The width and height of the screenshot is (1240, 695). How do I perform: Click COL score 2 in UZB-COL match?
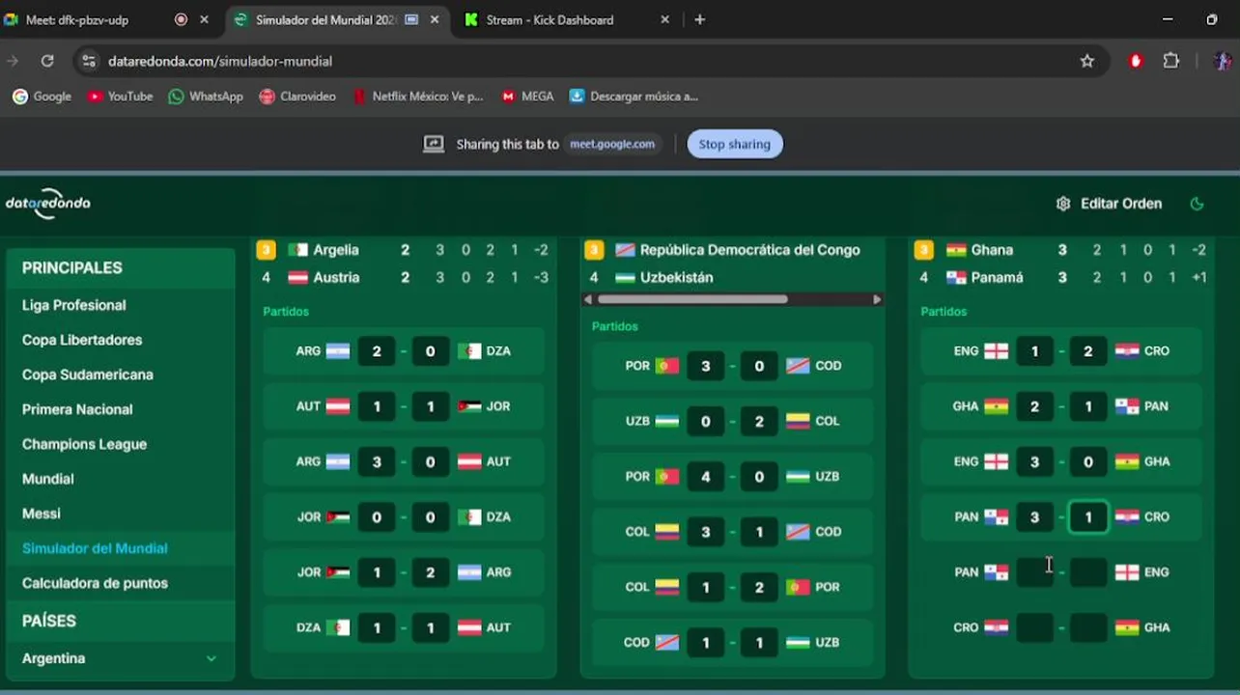pos(759,421)
